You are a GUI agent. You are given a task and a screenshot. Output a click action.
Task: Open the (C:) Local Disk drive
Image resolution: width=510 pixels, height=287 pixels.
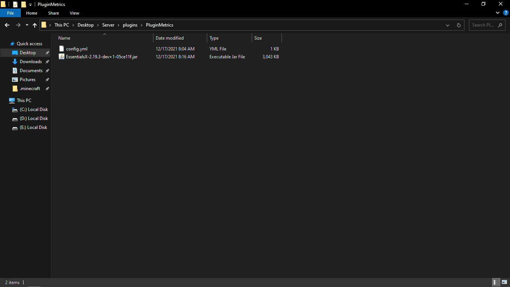click(34, 109)
